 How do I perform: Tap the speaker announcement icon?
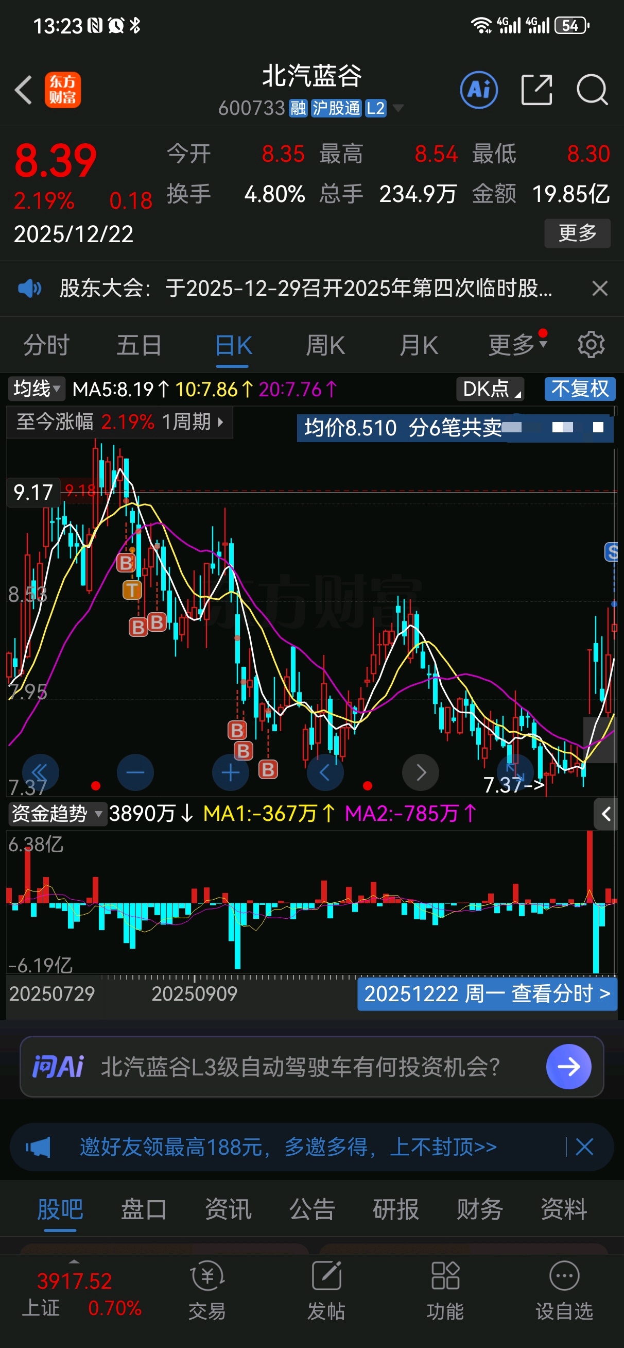(x=29, y=288)
